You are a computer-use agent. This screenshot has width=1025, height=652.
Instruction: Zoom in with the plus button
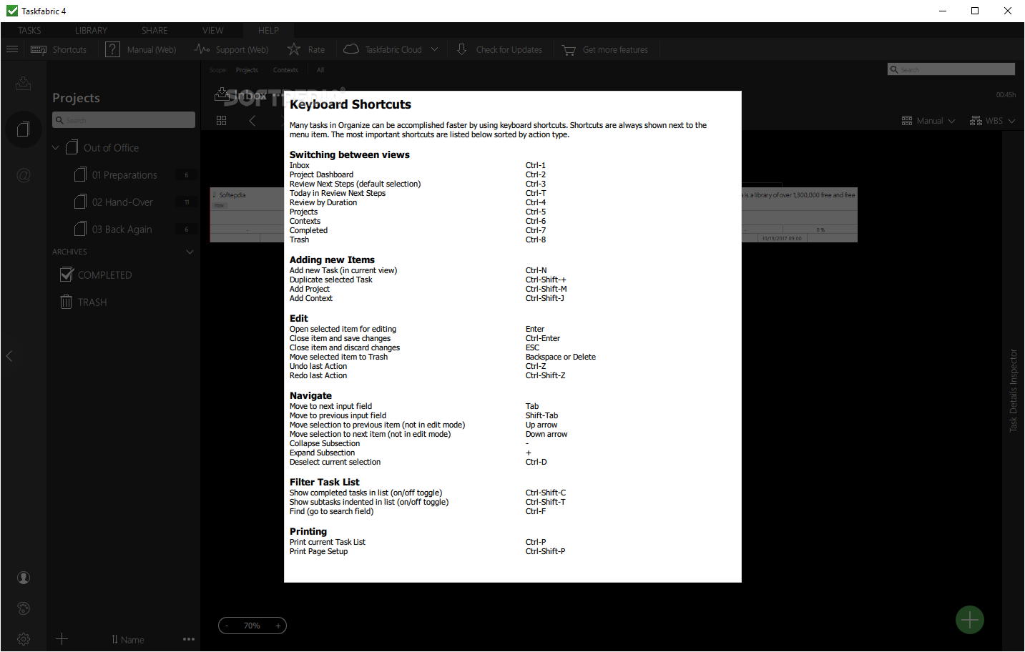point(278,626)
